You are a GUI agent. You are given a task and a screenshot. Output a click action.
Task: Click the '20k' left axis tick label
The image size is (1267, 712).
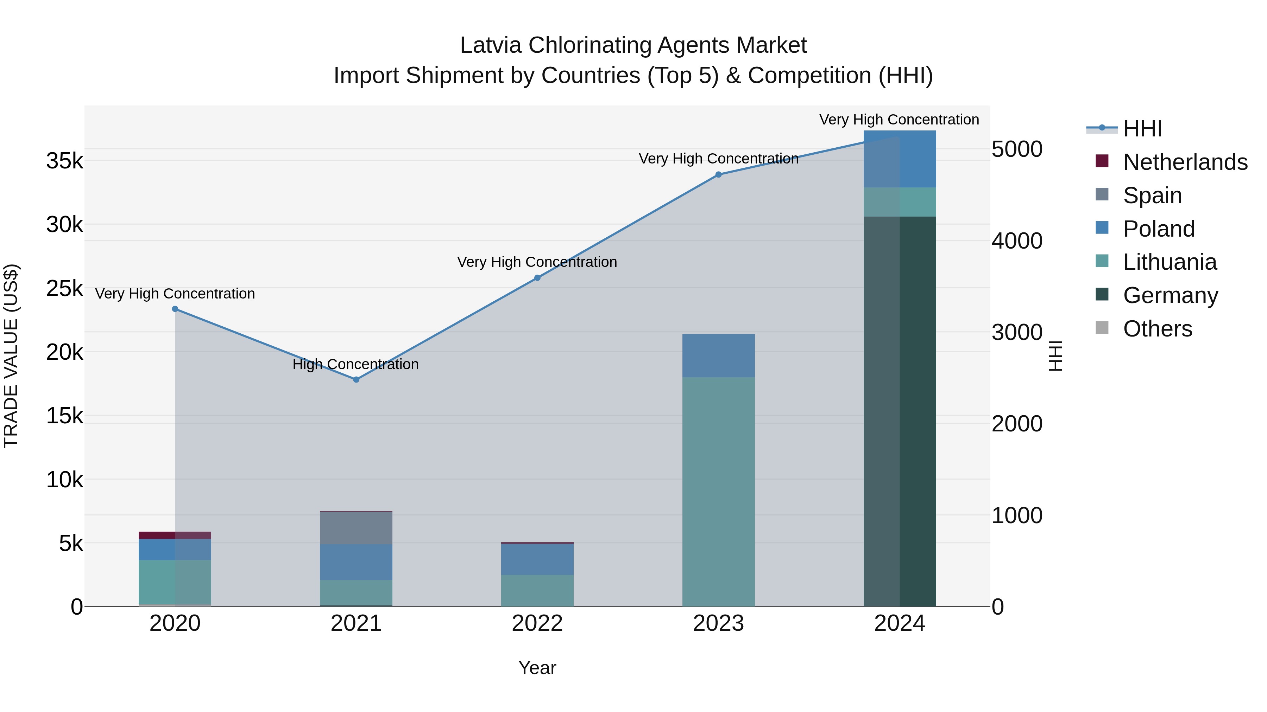coord(65,352)
